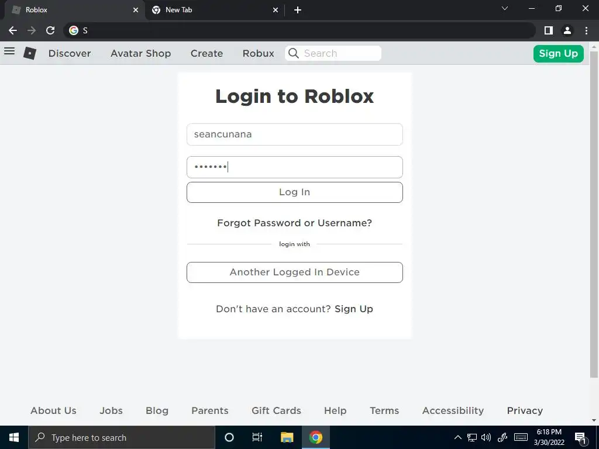Open Discover in Roblox navigation

click(70, 53)
